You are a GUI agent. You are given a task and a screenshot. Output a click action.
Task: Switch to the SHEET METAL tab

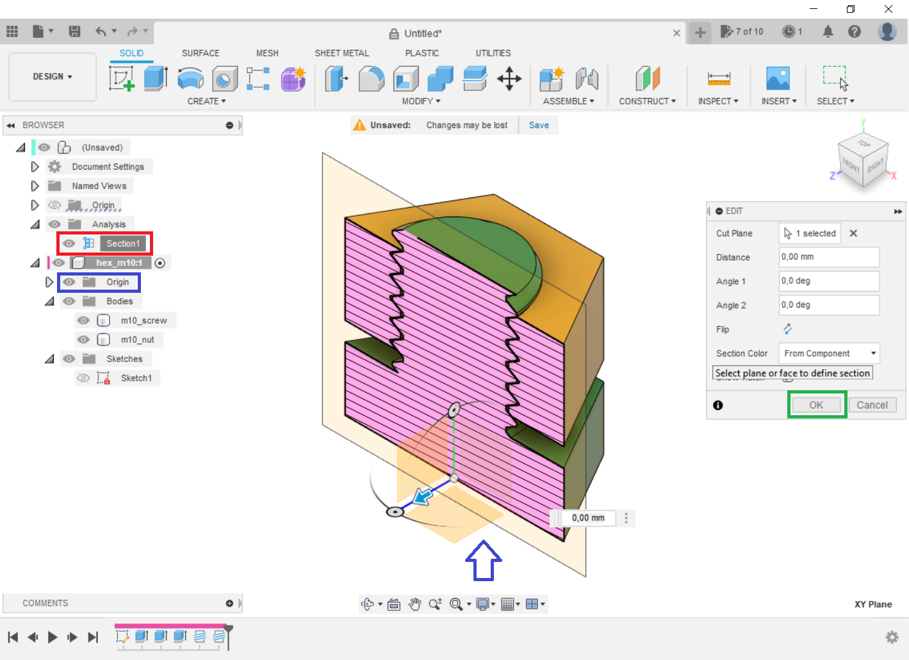[x=341, y=53]
